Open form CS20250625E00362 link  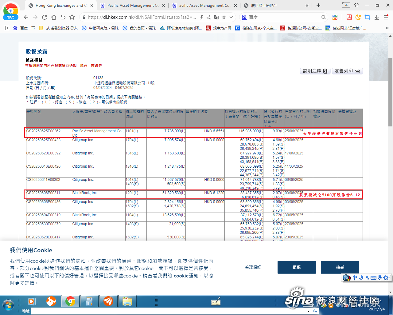43,131
